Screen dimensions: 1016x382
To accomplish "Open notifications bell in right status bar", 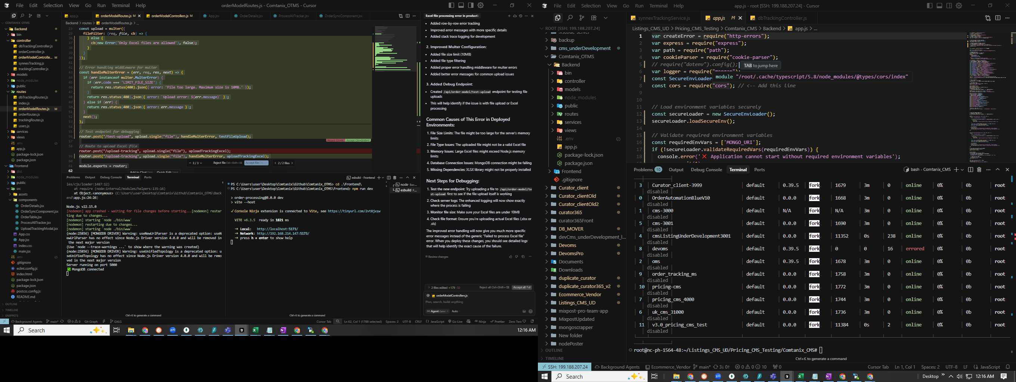I will (x=1008, y=367).
